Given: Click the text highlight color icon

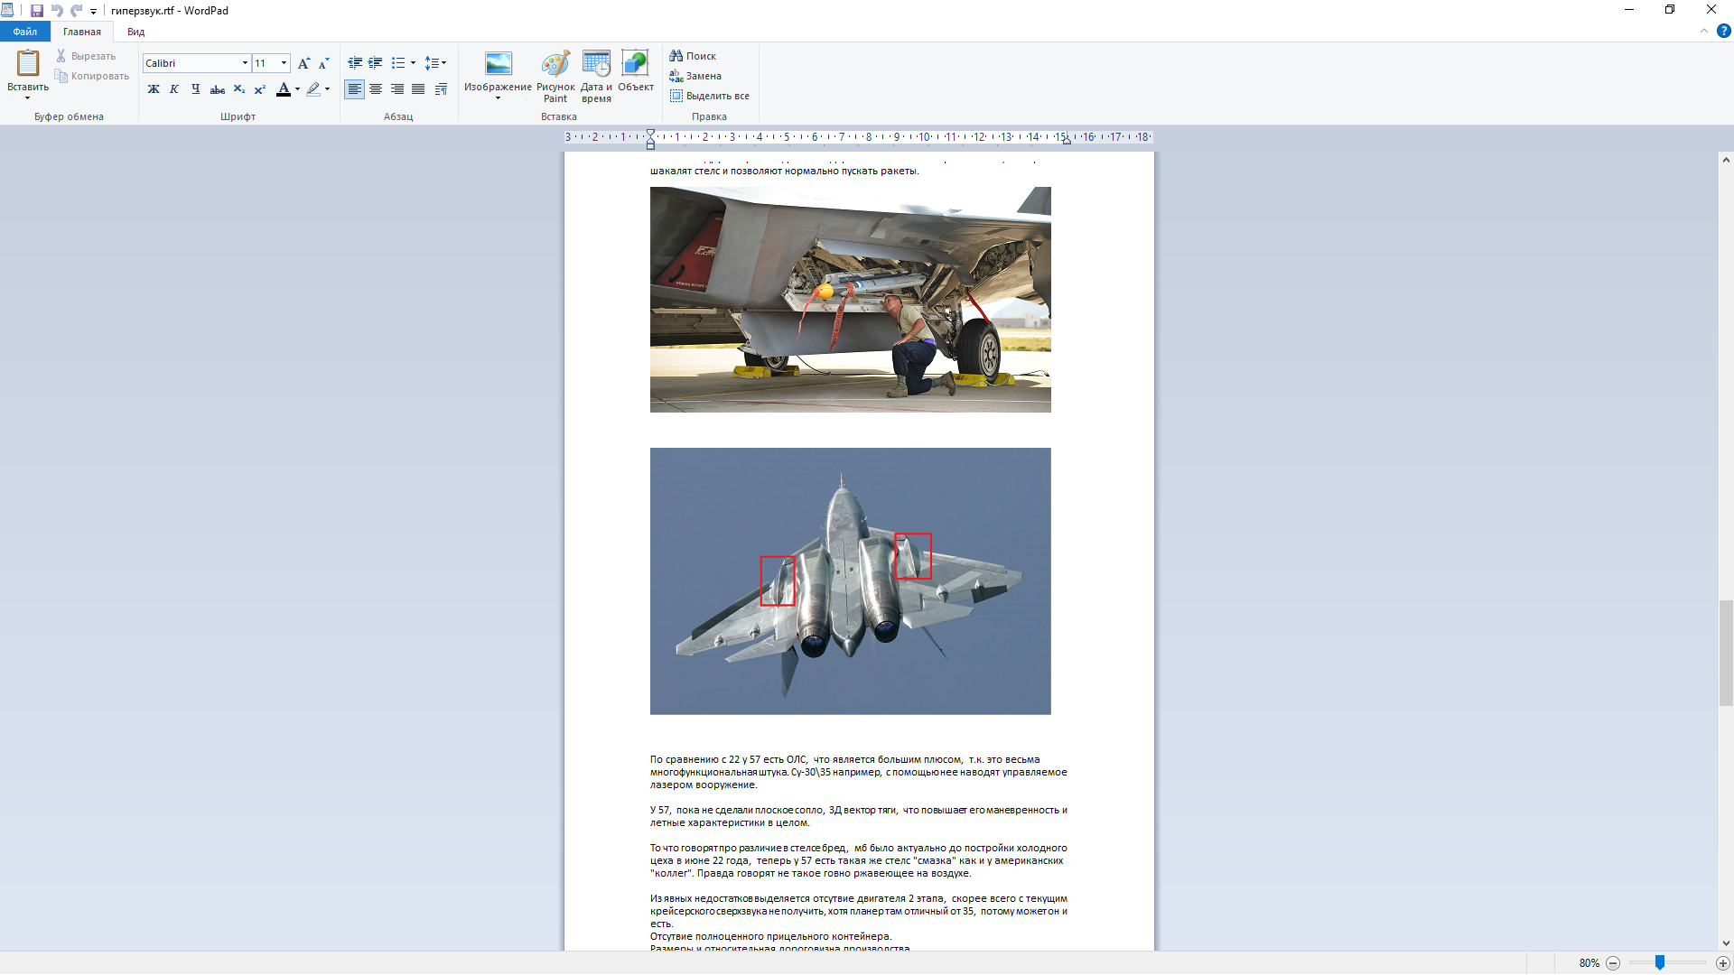Looking at the screenshot, I should pos(313,89).
